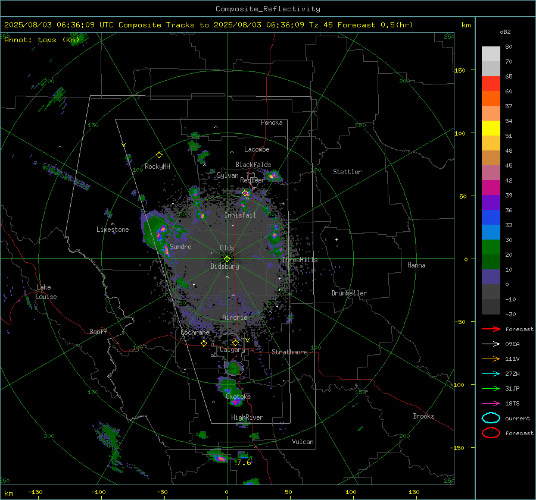Select the white 09EA track arrow
The image size is (536, 500).
(491, 344)
